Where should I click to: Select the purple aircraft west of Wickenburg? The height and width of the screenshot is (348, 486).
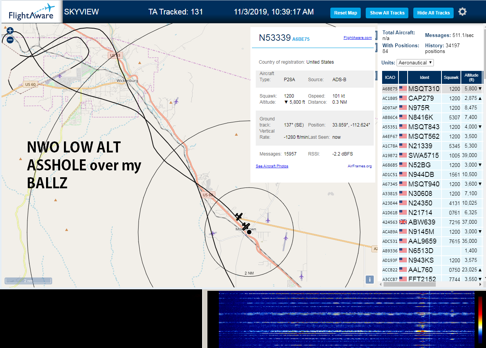click(60, 76)
